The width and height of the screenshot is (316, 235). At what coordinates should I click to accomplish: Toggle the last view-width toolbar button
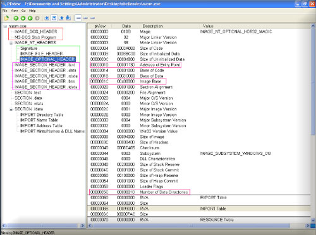(92, 18)
